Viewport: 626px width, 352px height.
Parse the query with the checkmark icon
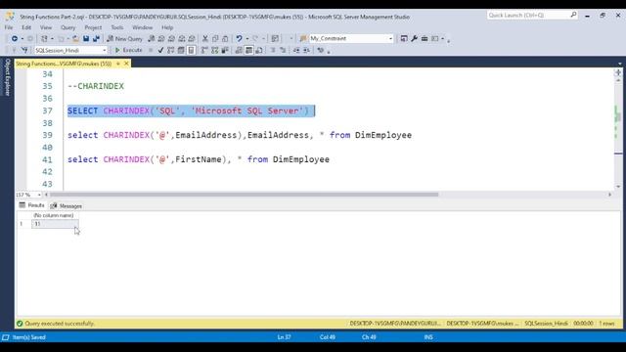point(160,50)
